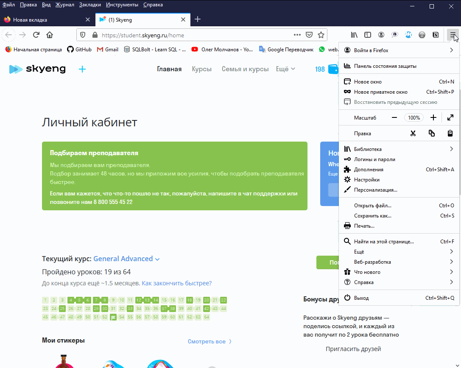Click the Pocket save icon in address bar
Image resolution: width=461 pixels, height=368 pixels.
pyautogui.click(x=309, y=35)
